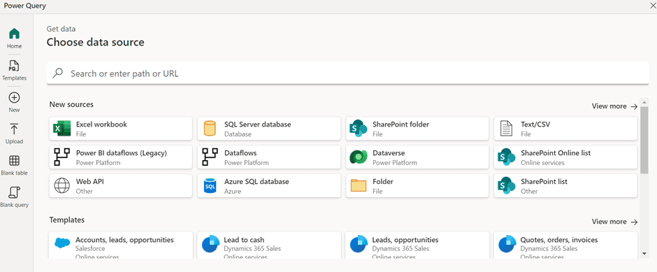Select the Dataverse label
This screenshot has width=657, height=272.
[x=389, y=153]
